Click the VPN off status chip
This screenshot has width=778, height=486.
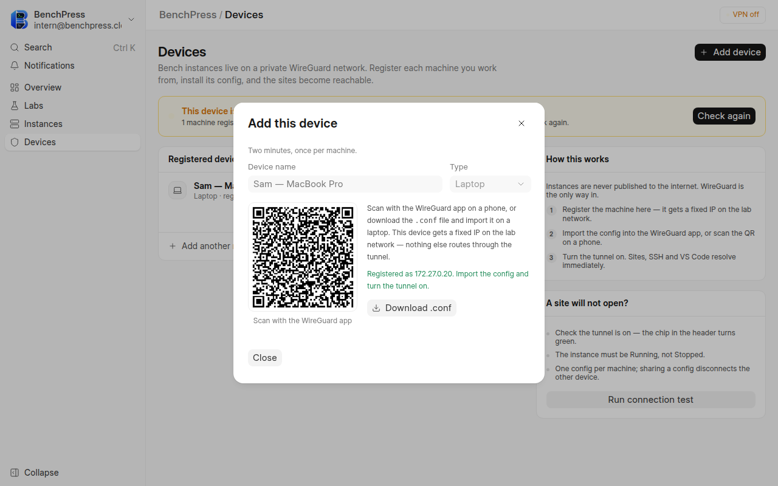(743, 15)
